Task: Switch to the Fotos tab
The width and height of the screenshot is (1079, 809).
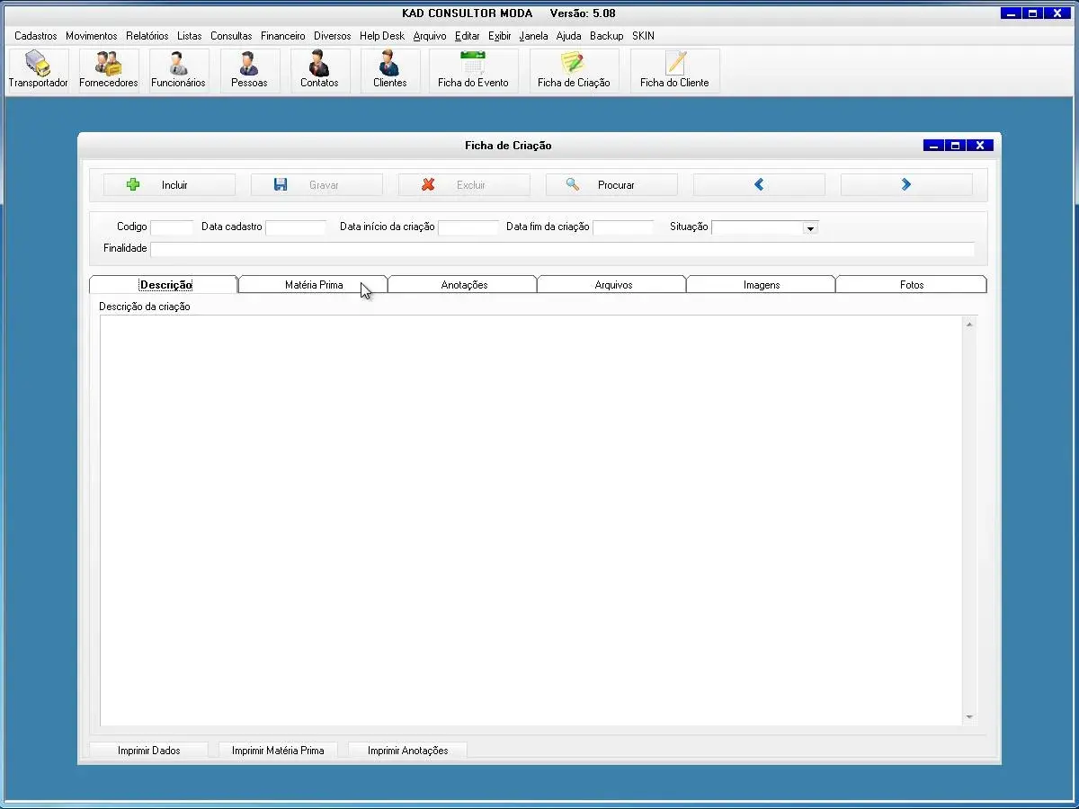Action: (911, 285)
